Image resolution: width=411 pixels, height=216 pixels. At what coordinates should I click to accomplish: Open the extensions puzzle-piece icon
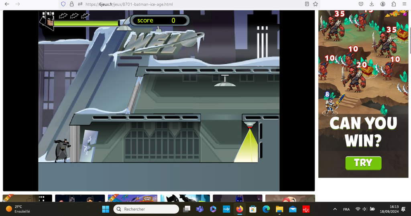[x=393, y=4]
